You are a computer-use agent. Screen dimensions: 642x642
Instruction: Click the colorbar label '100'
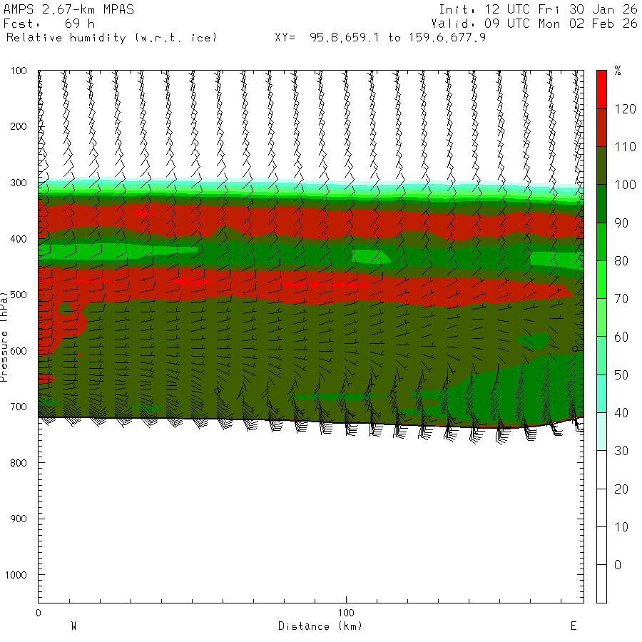(625, 185)
